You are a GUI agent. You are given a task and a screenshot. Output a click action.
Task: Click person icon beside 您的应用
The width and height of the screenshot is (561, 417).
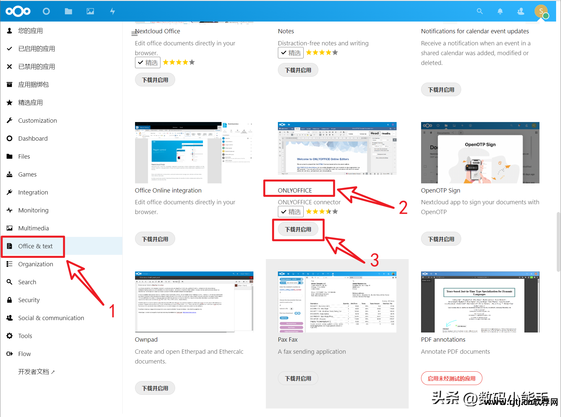9,31
